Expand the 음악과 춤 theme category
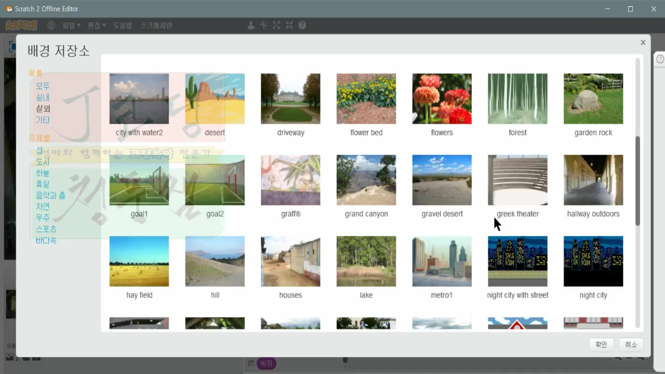Screen dimensions: 665x374 (x=49, y=195)
